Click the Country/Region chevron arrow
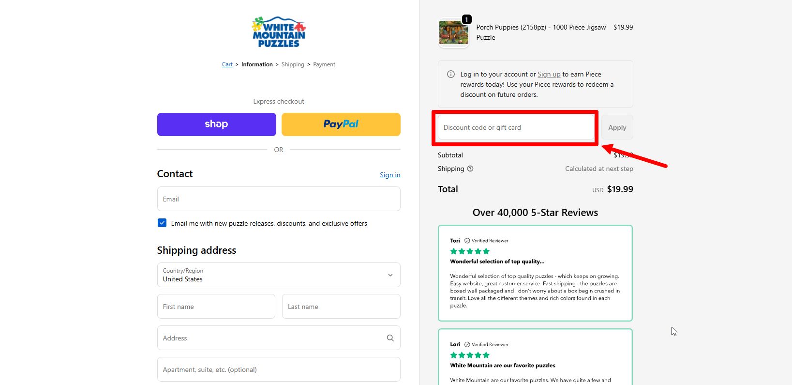Viewport: 792px width, 385px height. pos(390,275)
